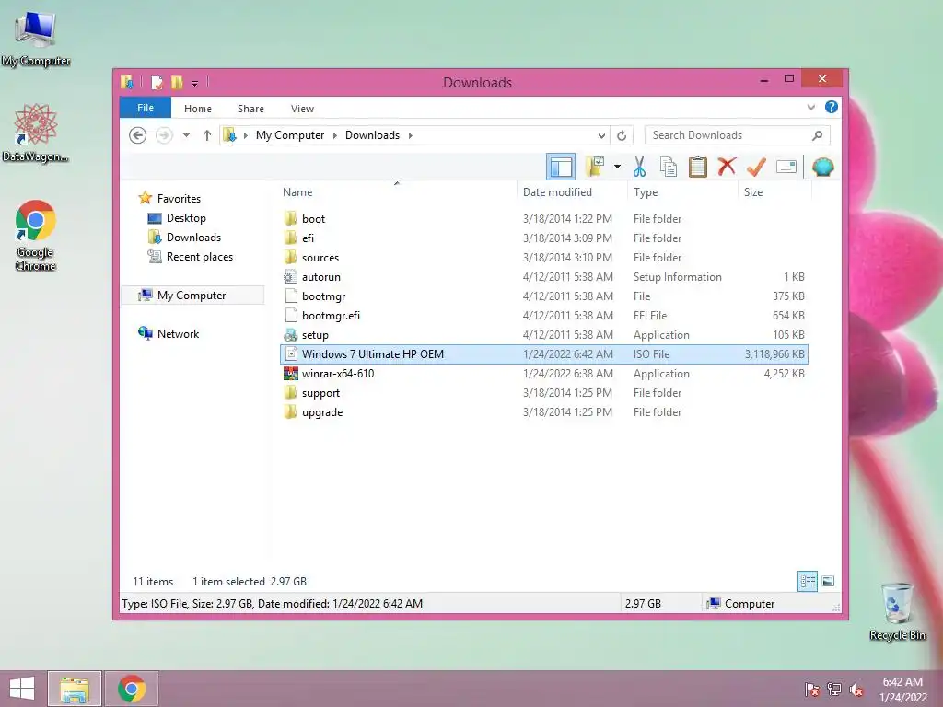This screenshot has height=707, width=943.
Task: Click the orange checkmark Properties icon
Action: tap(756, 167)
